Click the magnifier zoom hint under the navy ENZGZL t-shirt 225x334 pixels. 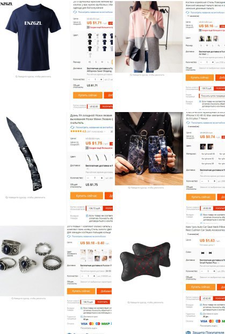tap(16, 76)
